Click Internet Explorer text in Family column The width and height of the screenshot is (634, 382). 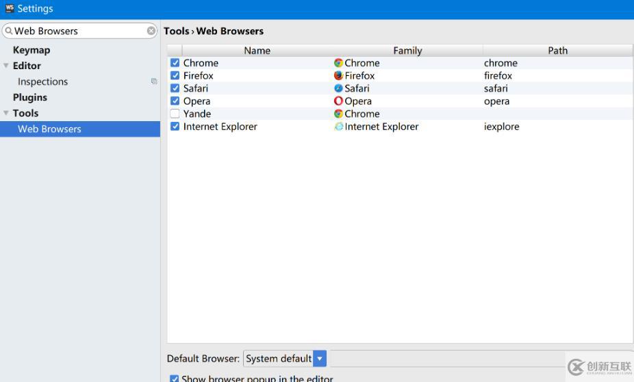pos(381,127)
